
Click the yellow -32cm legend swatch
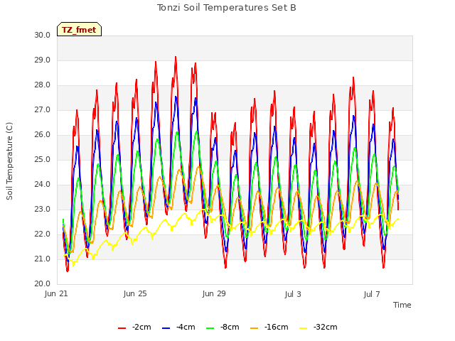[x=304, y=328]
